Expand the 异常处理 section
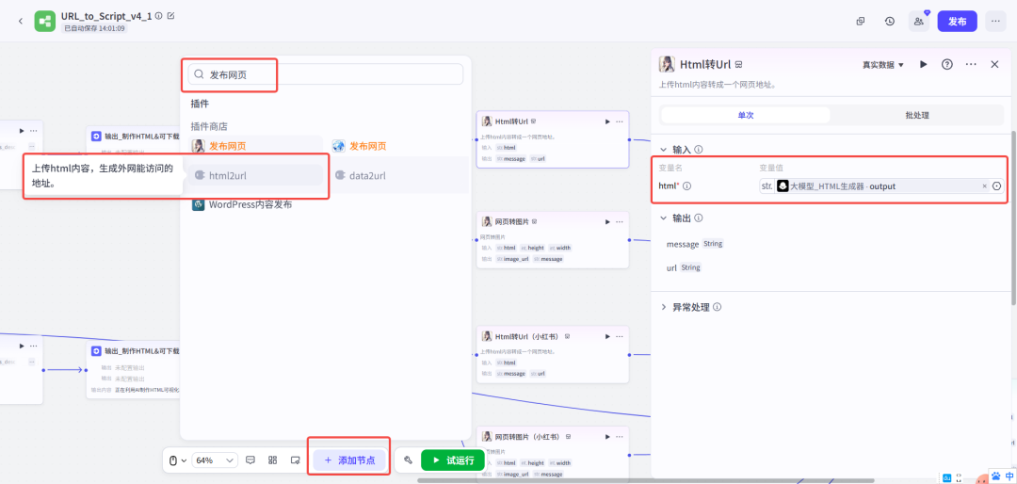This screenshot has height=484, width=1017. pos(664,307)
